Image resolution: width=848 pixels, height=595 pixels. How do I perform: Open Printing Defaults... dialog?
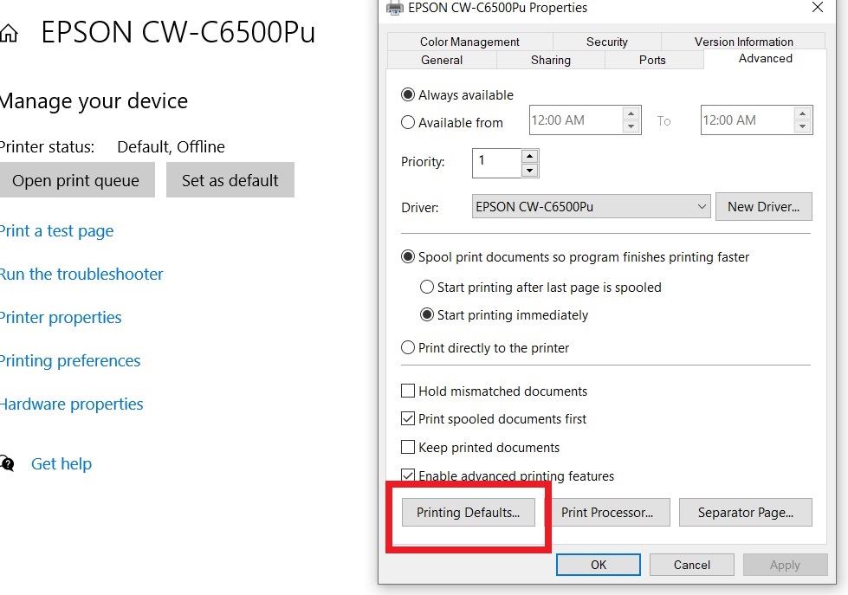469,512
